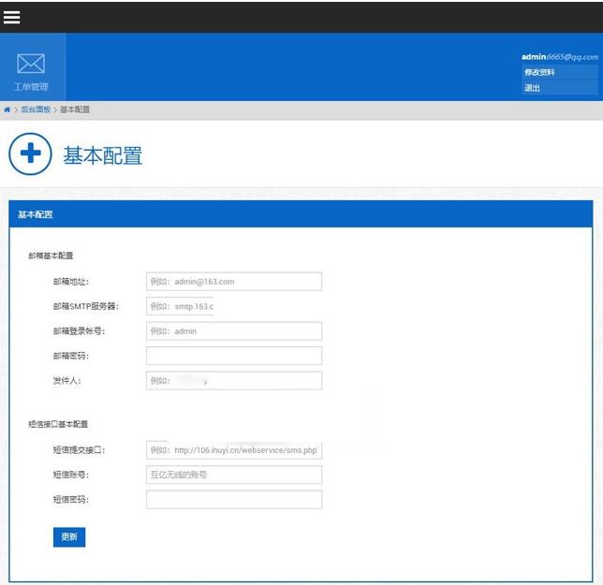Select the 短信账号 input box
Image resolution: width=603 pixels, height=585 pixels.
click(x=234, y=475)
